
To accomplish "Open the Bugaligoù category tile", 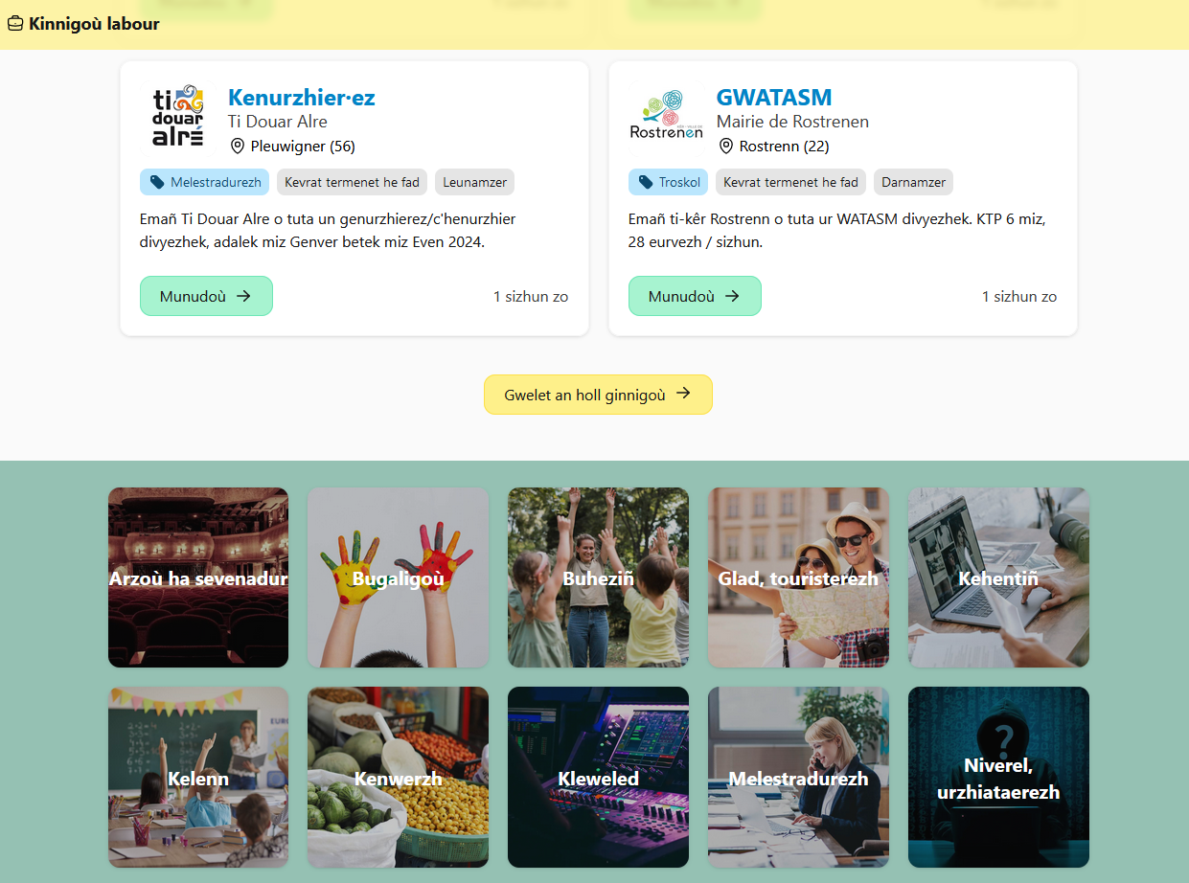I will pyautogui.click(x=398, y=577).
